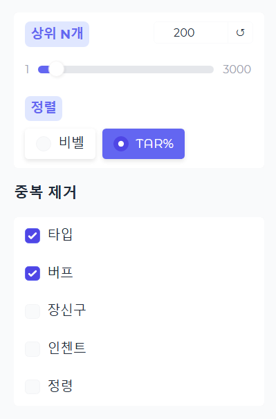This screenshot has width=276, height=419.
Task: Click the 장신구 option text label
Action: coord(67,310)
